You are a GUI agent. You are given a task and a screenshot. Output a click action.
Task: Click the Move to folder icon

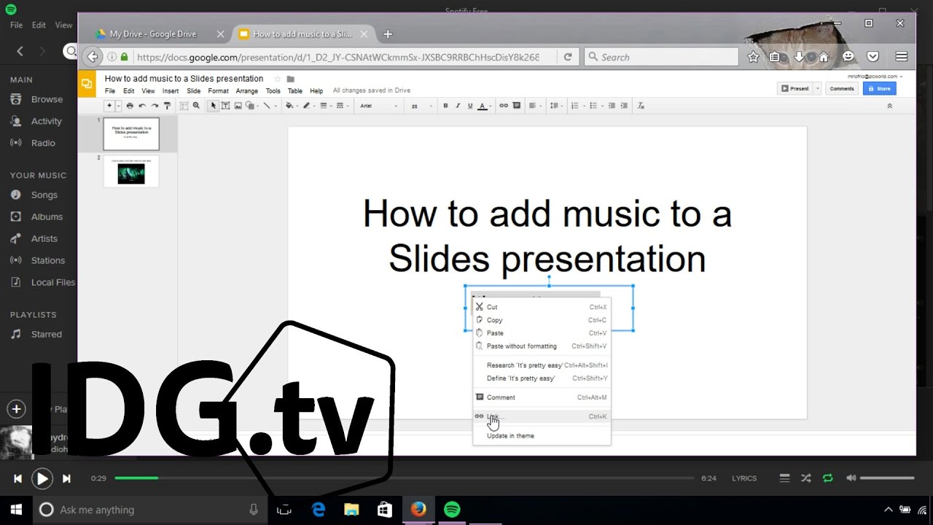(x=290, y=79)
